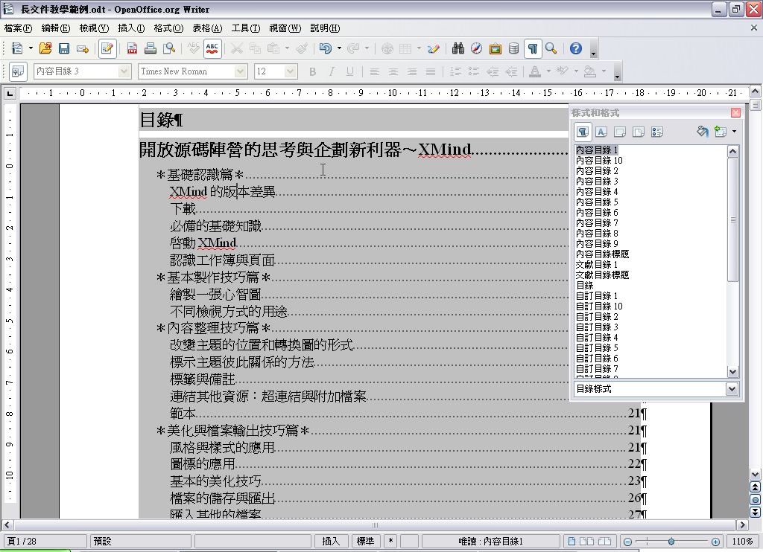This screenshot has width=763, height=552.
Task: Select style 自訂目錄 4
Action: [x=597, y=337]
